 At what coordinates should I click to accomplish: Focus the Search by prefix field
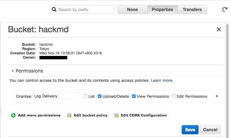tap(82, 10)
